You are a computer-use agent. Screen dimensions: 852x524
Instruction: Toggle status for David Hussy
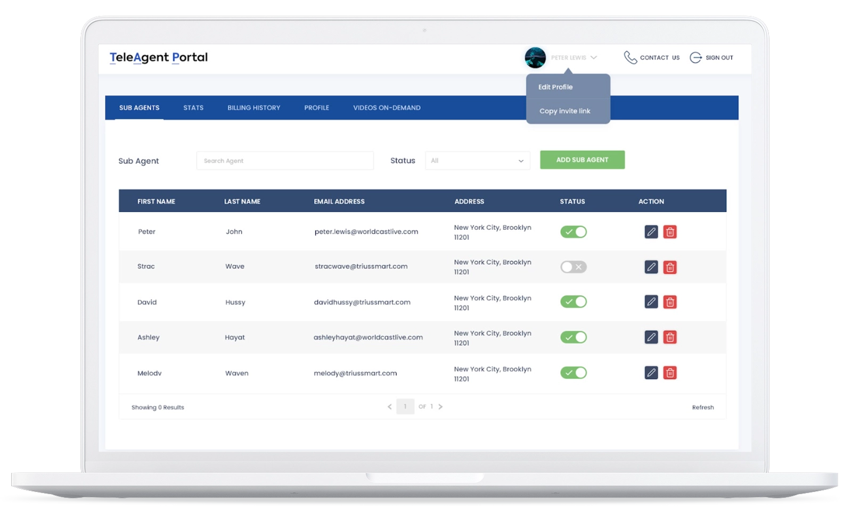[574, 302]
